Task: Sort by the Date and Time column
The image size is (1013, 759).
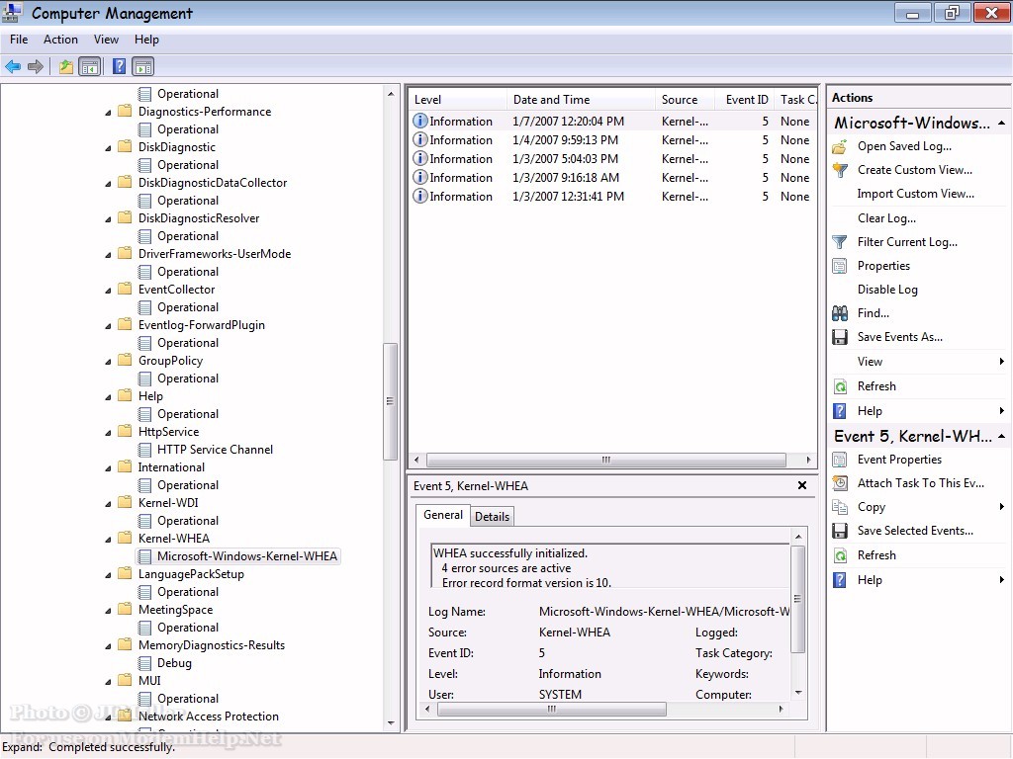Action: pos(580,100)
